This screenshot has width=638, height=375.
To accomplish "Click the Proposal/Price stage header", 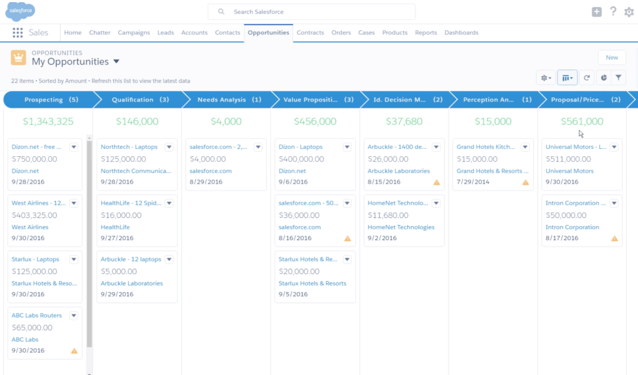I will coord(586,100).
